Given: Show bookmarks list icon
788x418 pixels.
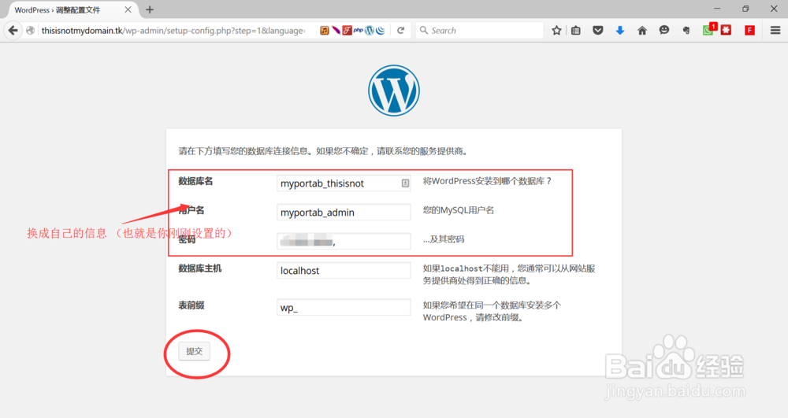Looking at the screenshot, I should [576, 31].
